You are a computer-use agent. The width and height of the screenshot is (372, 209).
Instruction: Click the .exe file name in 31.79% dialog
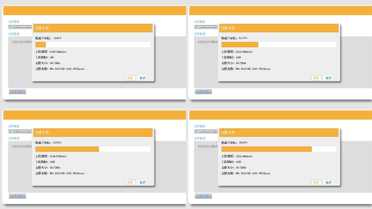pos(253,69)
